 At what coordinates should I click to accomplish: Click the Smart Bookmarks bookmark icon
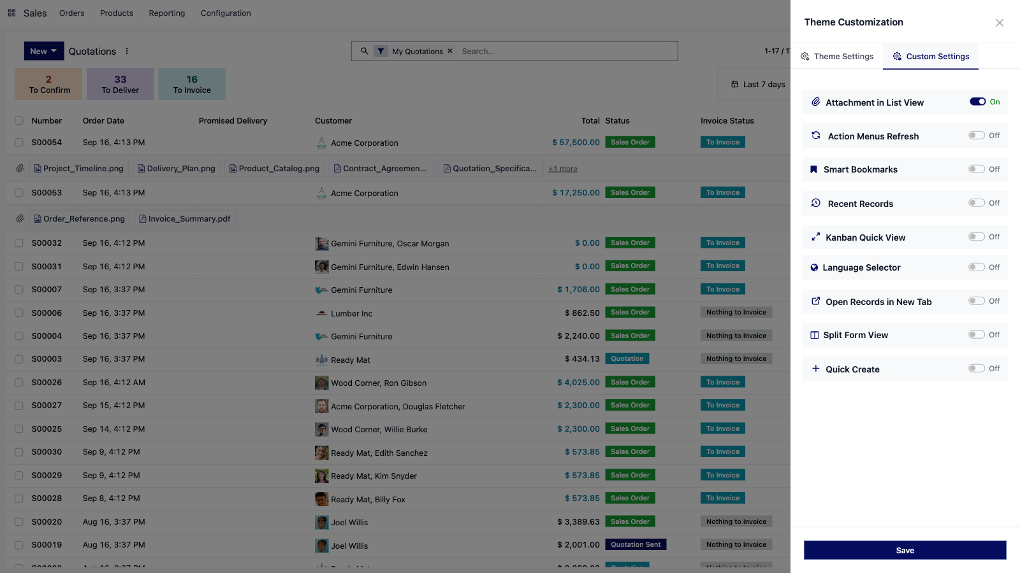[813, 169]
